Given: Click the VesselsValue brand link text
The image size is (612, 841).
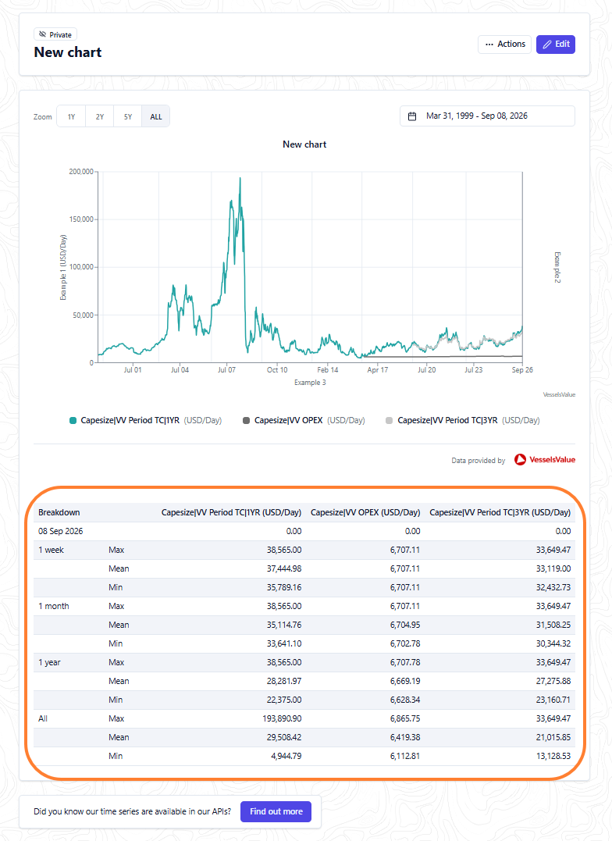Looking at the screenshot, I should click(x=552, y=460).
